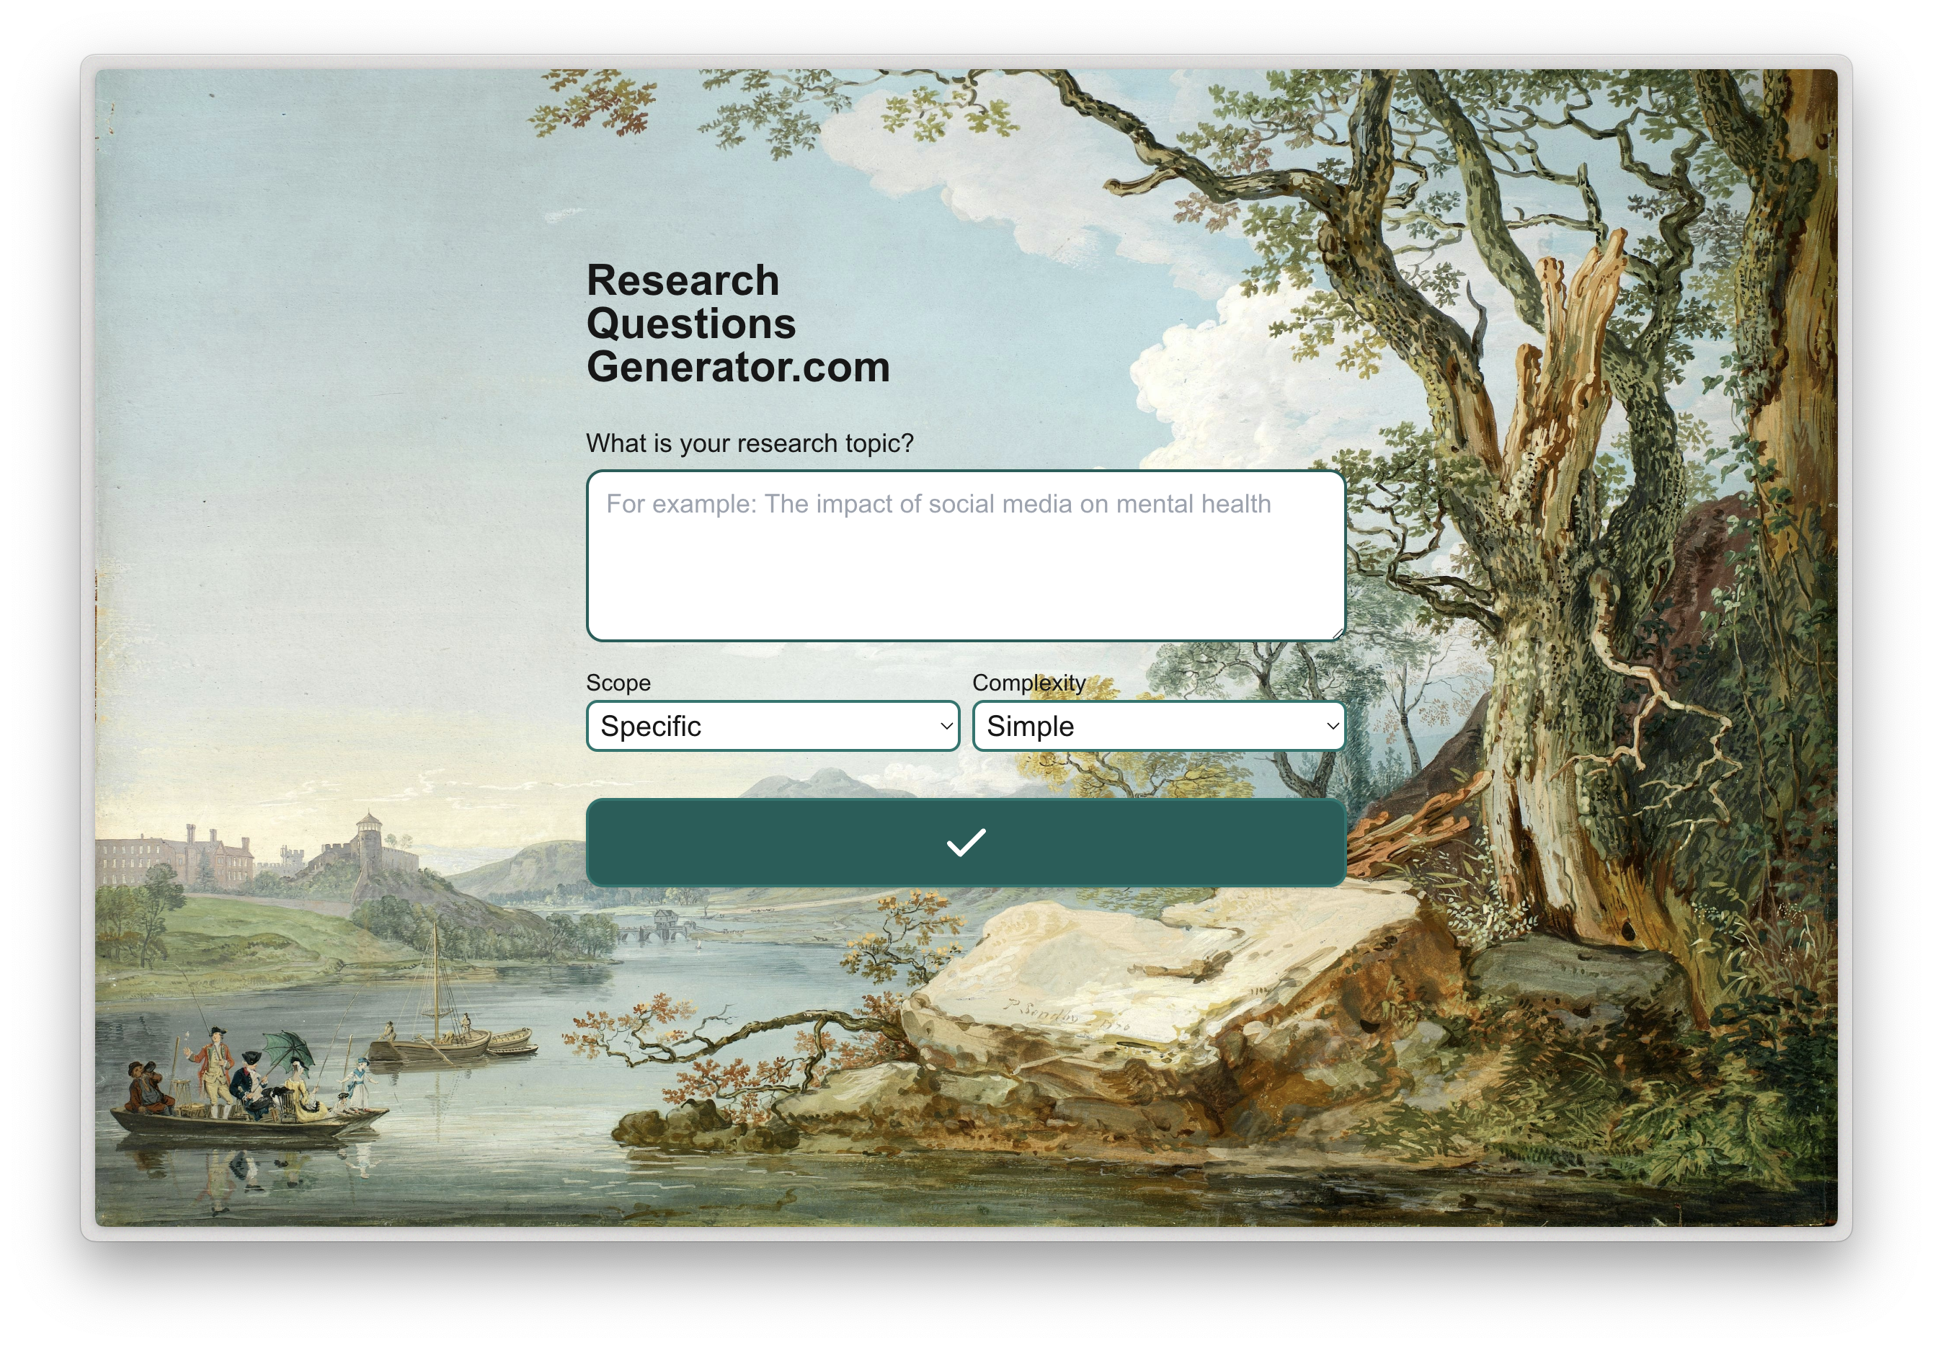Image resolution: width=1933 pixels, height=1348 pixels.
Task: Select the Specific value in Scope
Action: (x=652, y=725)
